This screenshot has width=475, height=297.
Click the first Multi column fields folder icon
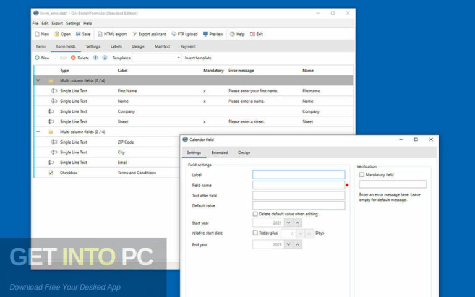click(51, 80)
